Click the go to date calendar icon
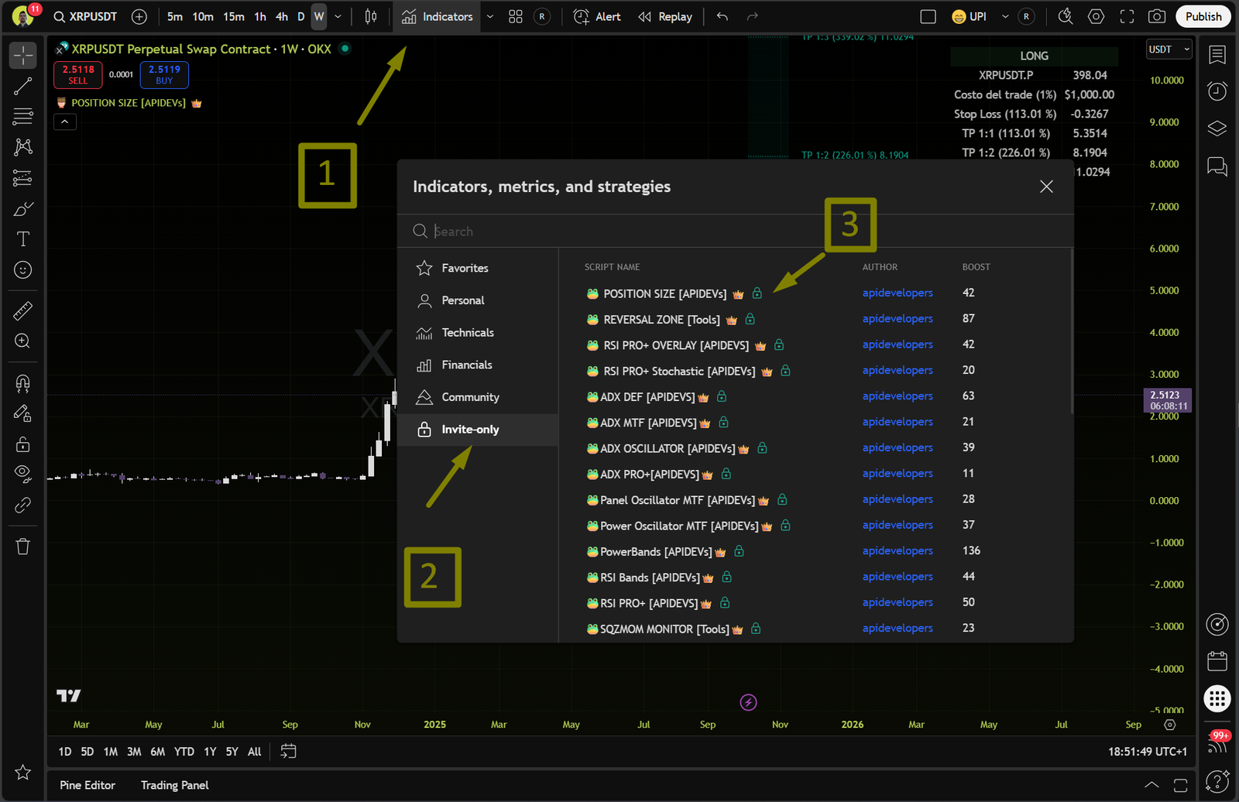 coord(288,752)
